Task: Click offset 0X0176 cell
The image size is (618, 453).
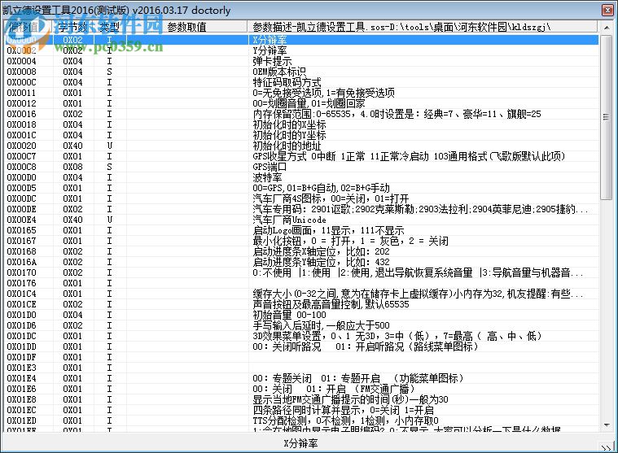Action: click(x=21, y=283)
